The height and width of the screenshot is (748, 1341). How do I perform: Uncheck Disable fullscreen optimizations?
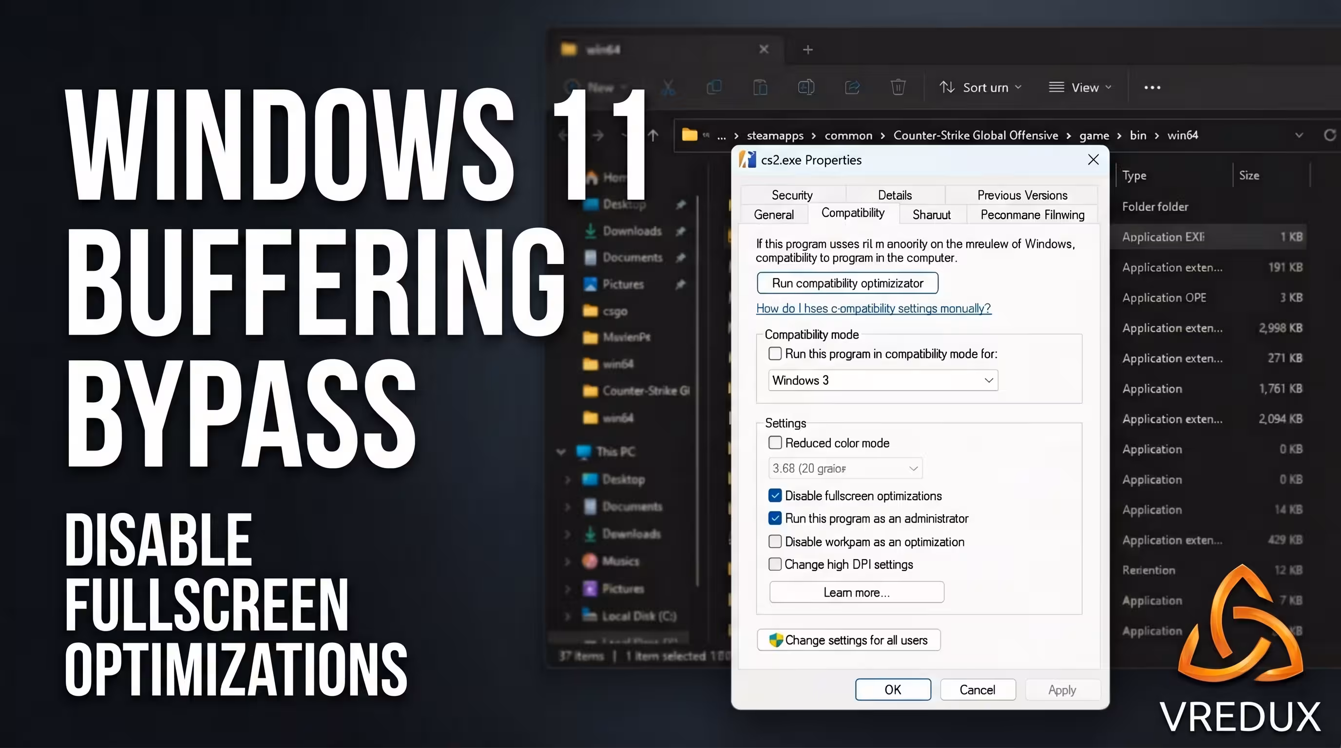click(x=775, y=496)
